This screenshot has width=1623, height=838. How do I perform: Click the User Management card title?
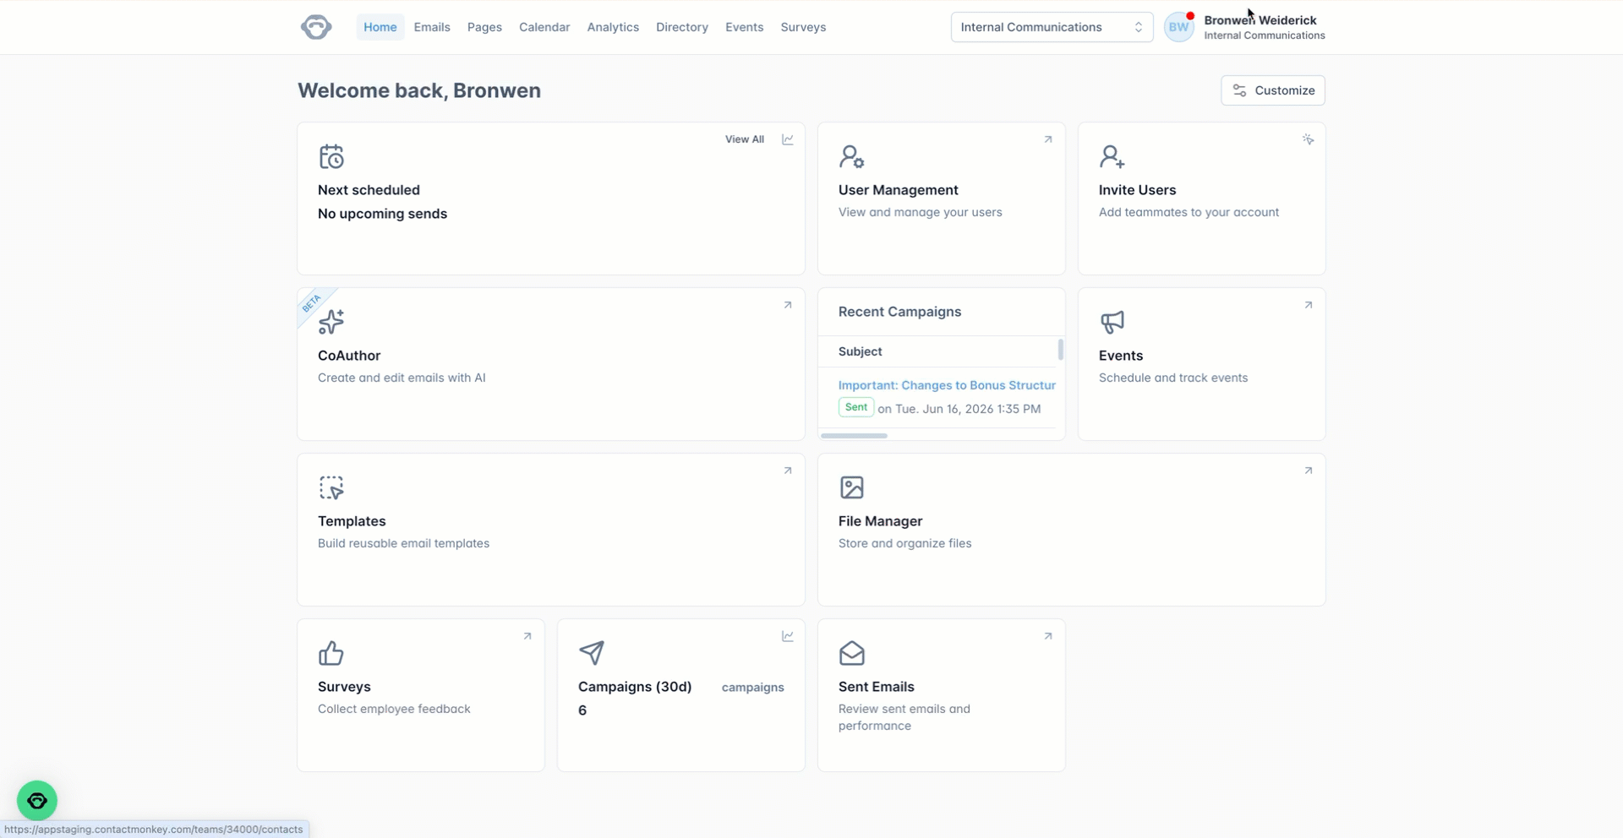[x=898, y=190]
